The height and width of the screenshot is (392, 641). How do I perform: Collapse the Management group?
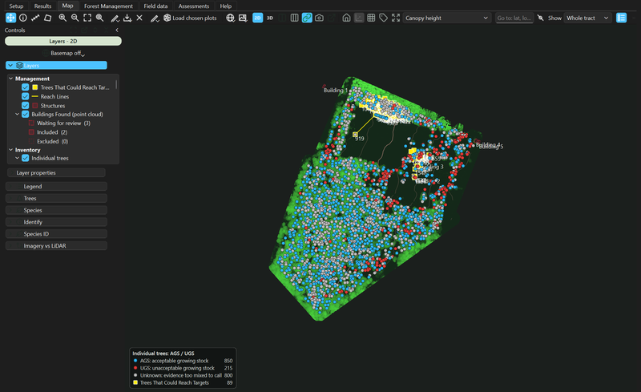tap(10, 79)
